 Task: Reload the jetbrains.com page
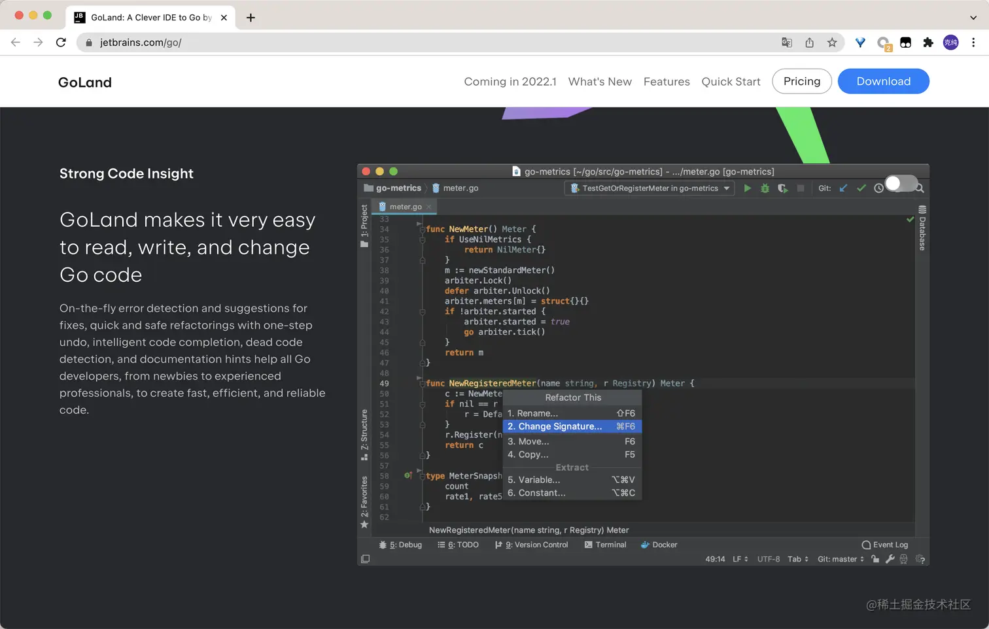click(x=61, y=42)
